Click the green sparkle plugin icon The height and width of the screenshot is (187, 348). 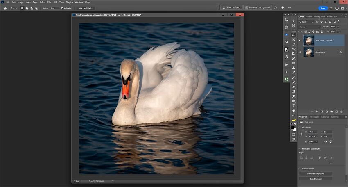tap(287, 79)
